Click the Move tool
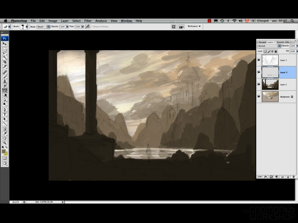 point(5,44)
